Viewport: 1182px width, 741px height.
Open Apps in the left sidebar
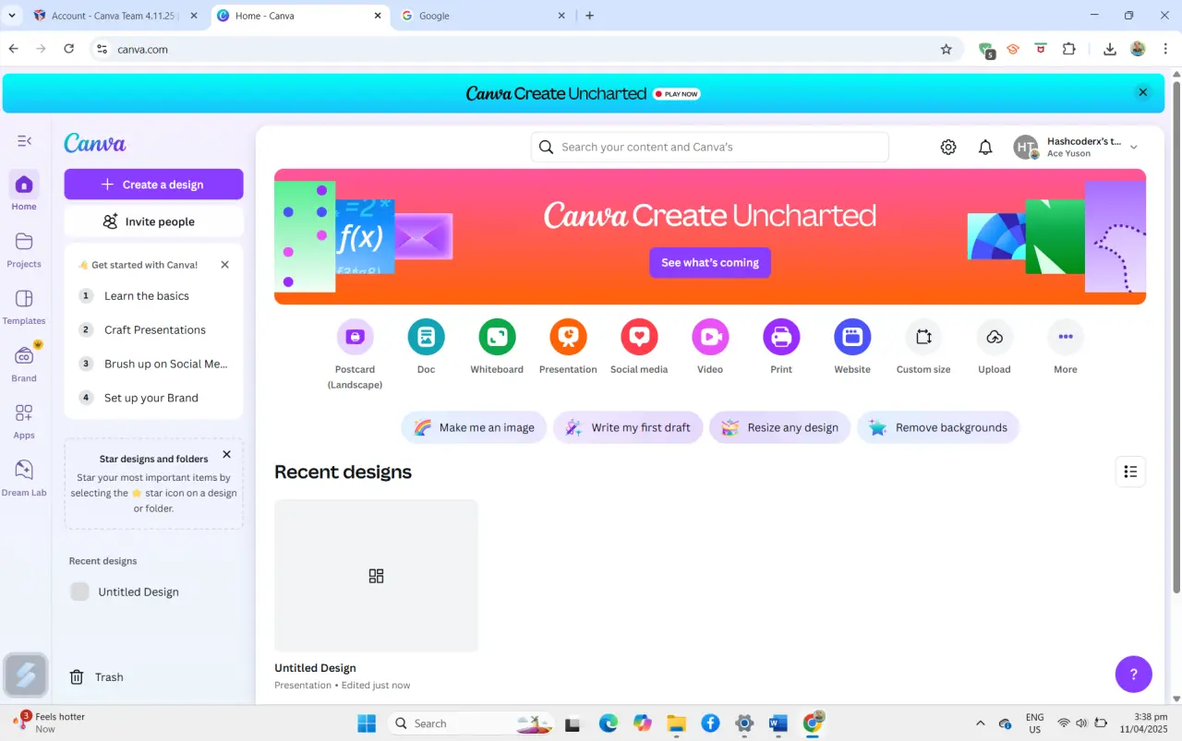(24, 421)
